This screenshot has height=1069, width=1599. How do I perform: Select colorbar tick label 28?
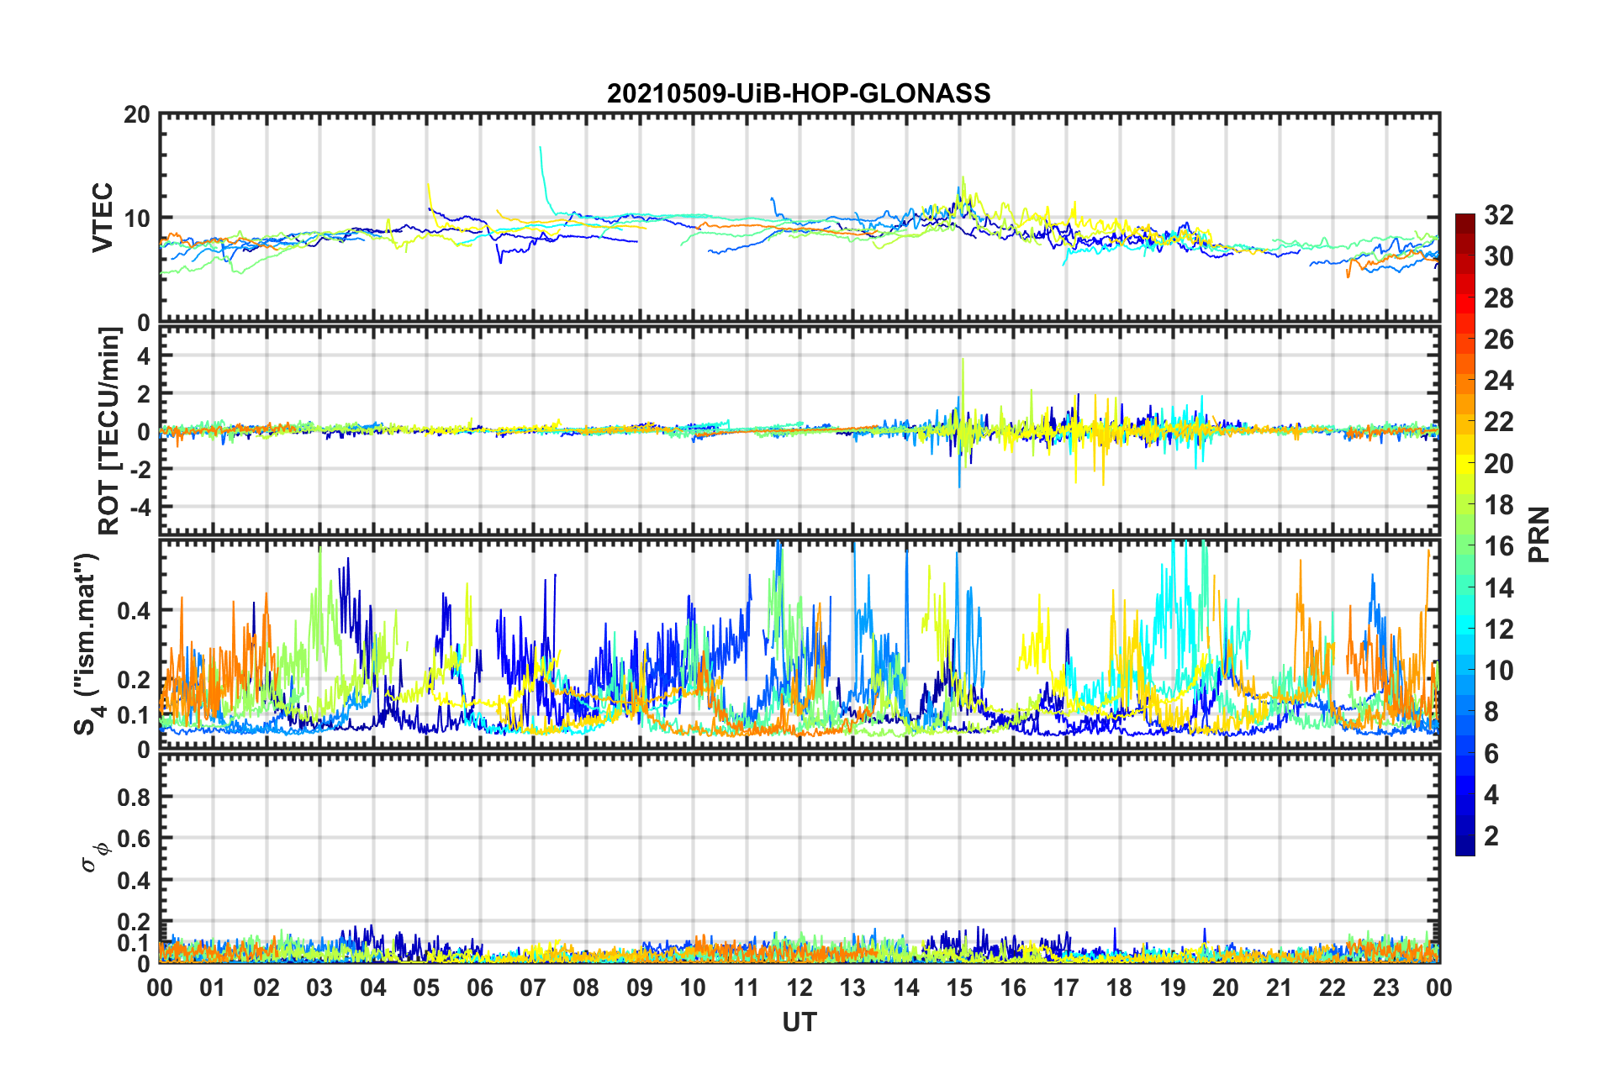tap(1498, 298)
